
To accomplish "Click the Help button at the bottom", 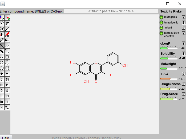I will [6, 138].
